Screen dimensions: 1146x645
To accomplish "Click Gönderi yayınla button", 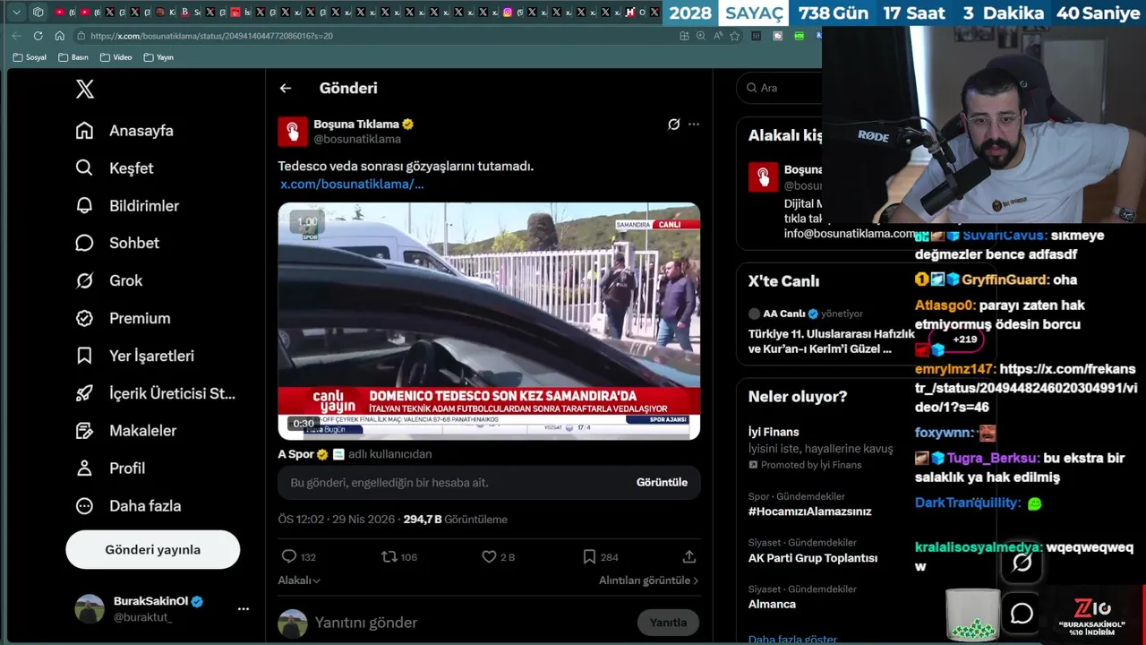I will [x=153, y=550].
